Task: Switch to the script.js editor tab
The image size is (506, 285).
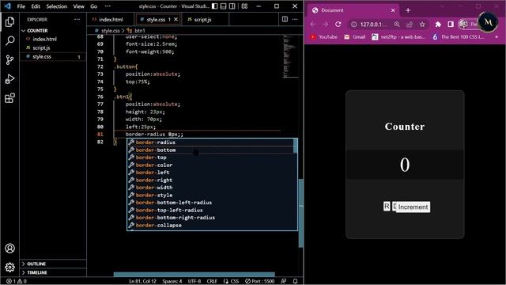Action: pyautogui.click(x=206, y=19)
